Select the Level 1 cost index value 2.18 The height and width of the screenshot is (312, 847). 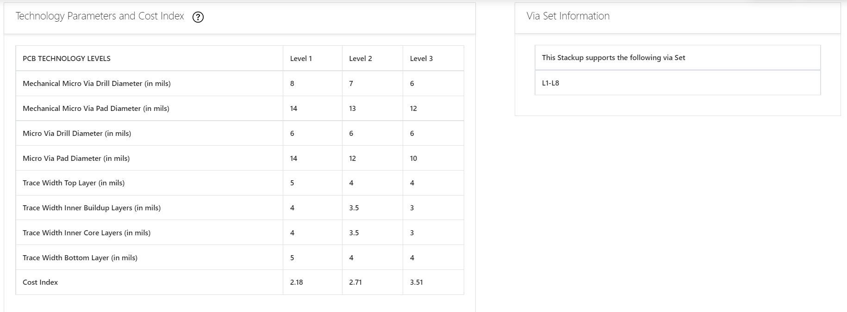pos(296,282)
